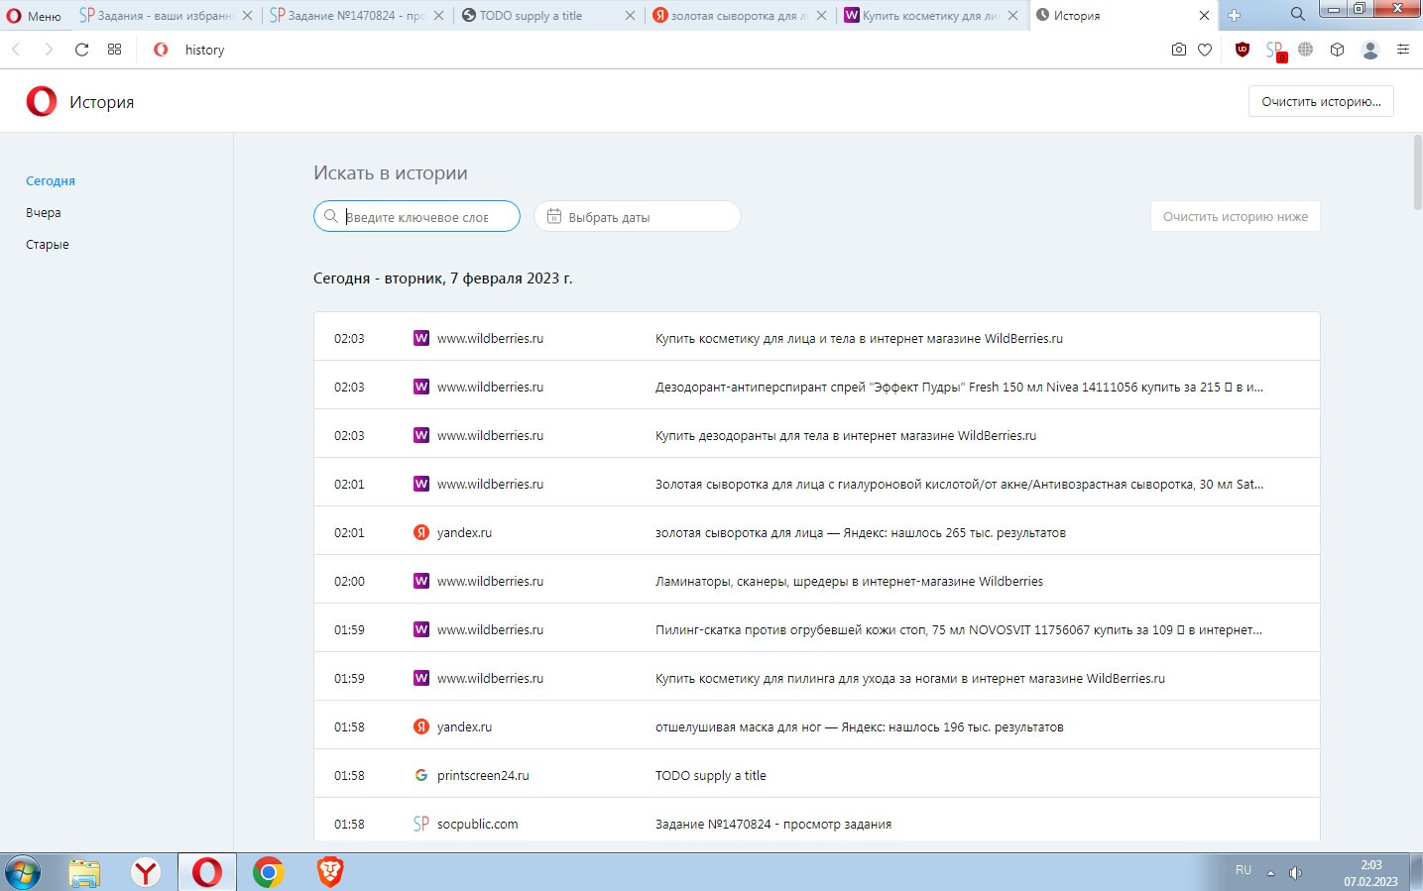This screenshot has width=1423, height=891.
Task: Open the SP extension icon with badge
Action: tap(1275, 51)
